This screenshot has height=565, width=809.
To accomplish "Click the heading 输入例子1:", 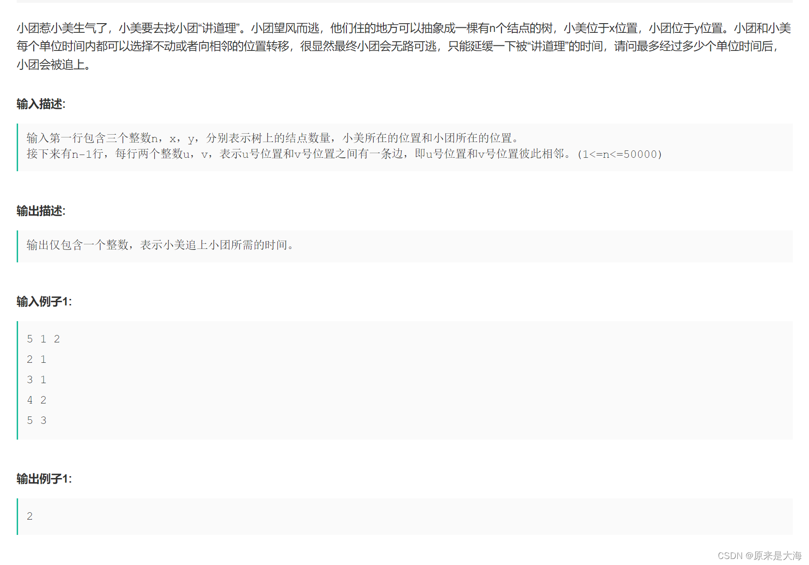I will click(x=44, y=302).
